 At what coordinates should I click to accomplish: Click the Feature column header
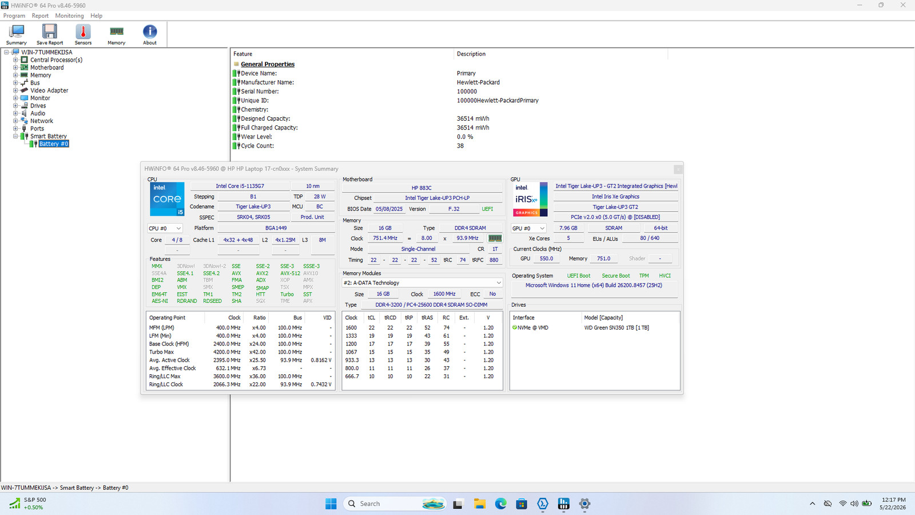point(343,54)
